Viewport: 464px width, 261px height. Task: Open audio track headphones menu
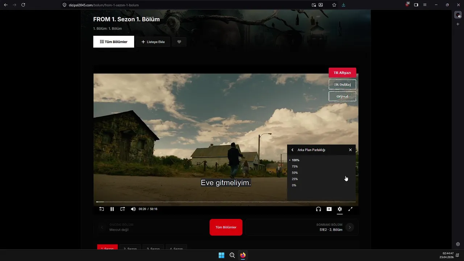tap(318, 209)
